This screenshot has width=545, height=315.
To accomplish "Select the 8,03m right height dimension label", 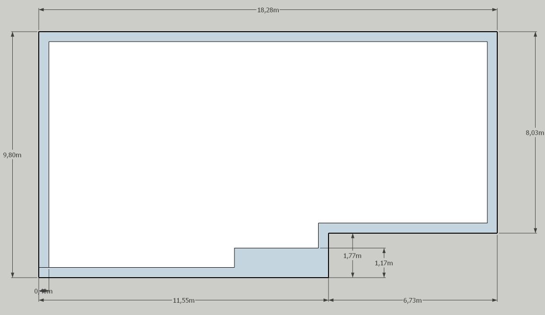I will [x=535, y=133].
